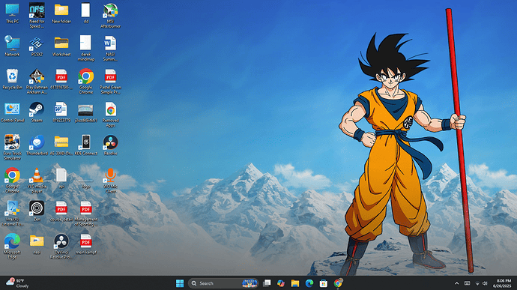Image resolution: width=517 pixels, height=290 pixels.
Task: Launch DaVinci Resolve Project shortcut
Action: click(x=61, y=246)
